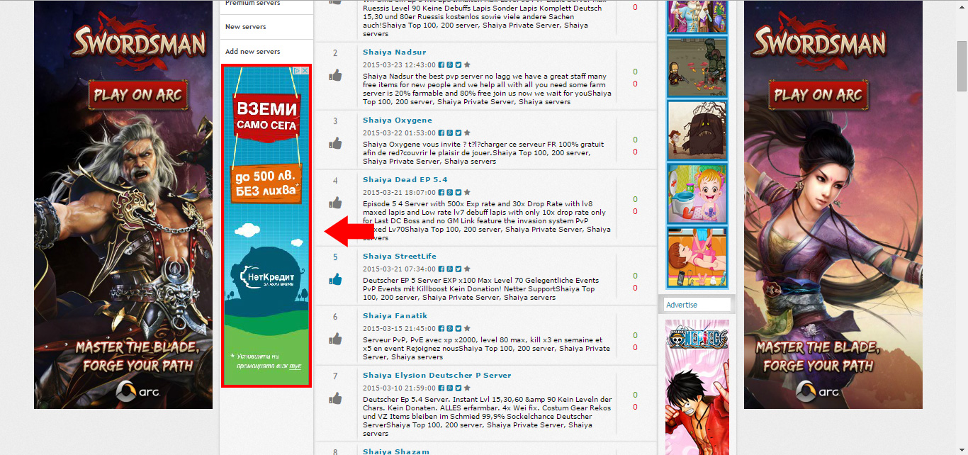Click the 'тук' link in the НетКредит ad
The width and height of the screenshot is (968, 455).
(296, 366)
